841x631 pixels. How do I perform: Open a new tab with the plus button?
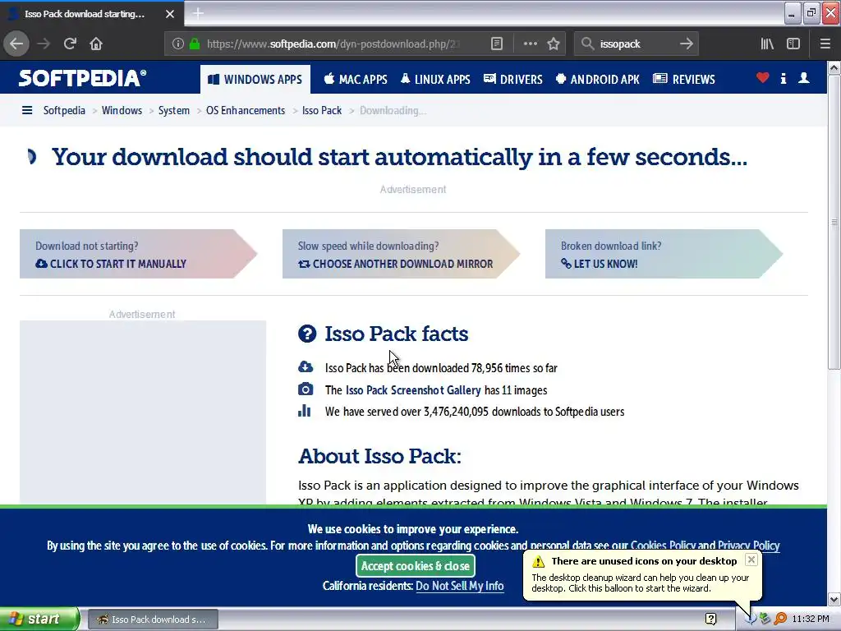[198, 13]
